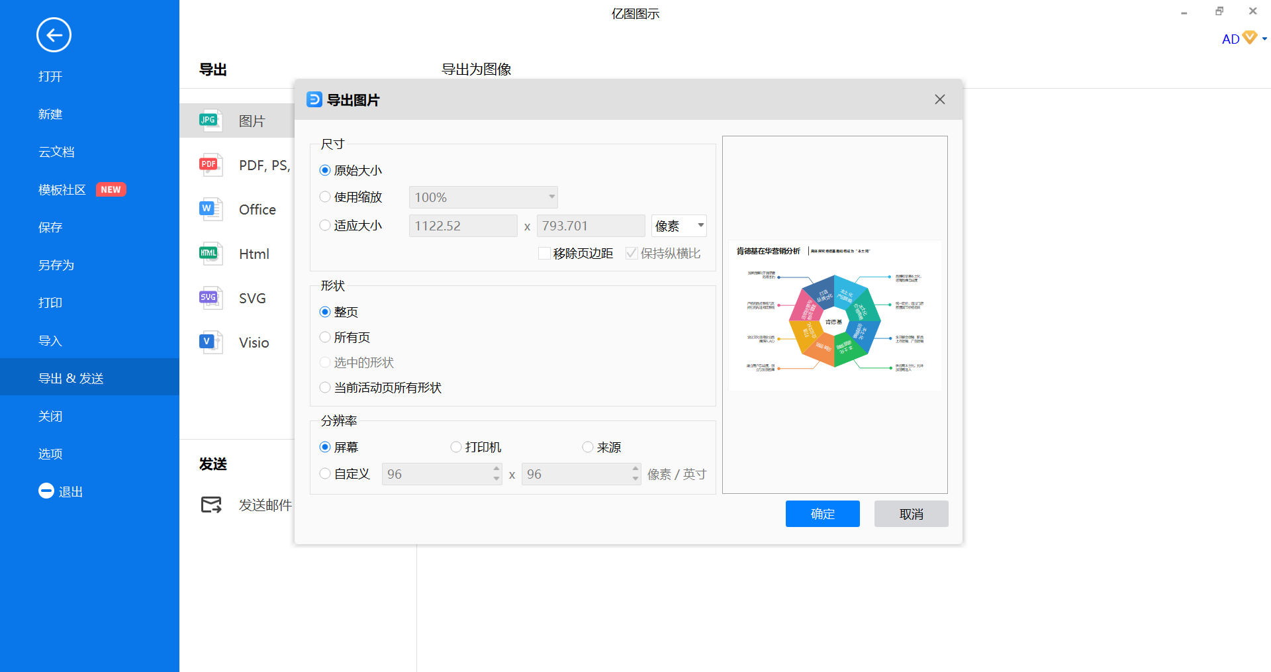The image size is (1271, 672).
Task: Restore down the 亿图图示 window
Action: tap(1219, 11)
